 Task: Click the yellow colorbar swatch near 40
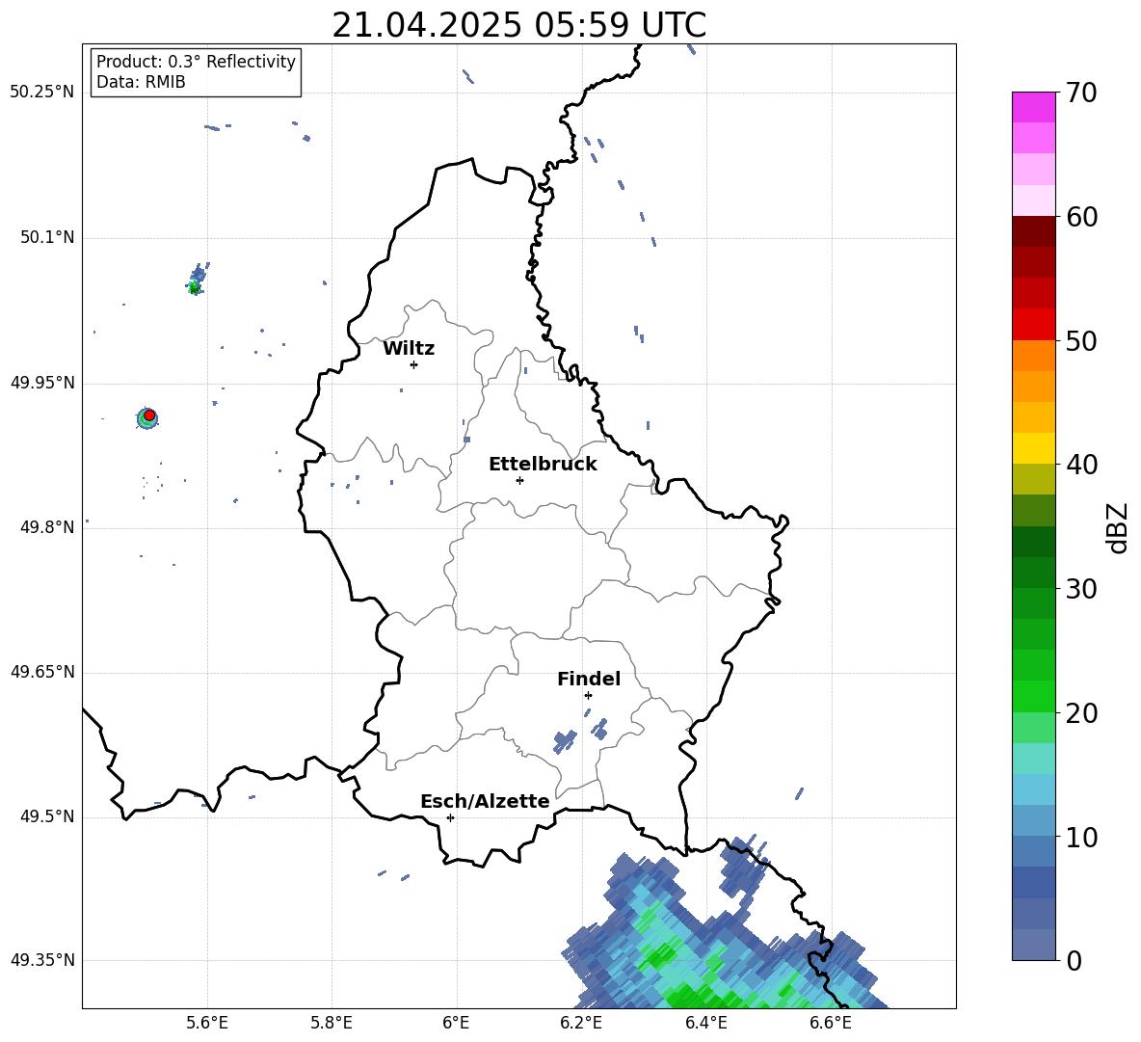point(1033,448)
